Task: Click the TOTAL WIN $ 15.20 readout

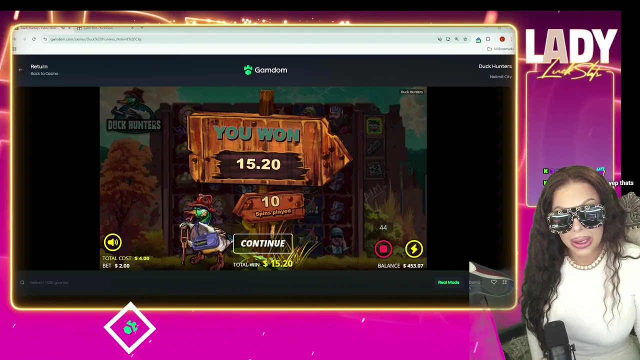Action: 263,263
